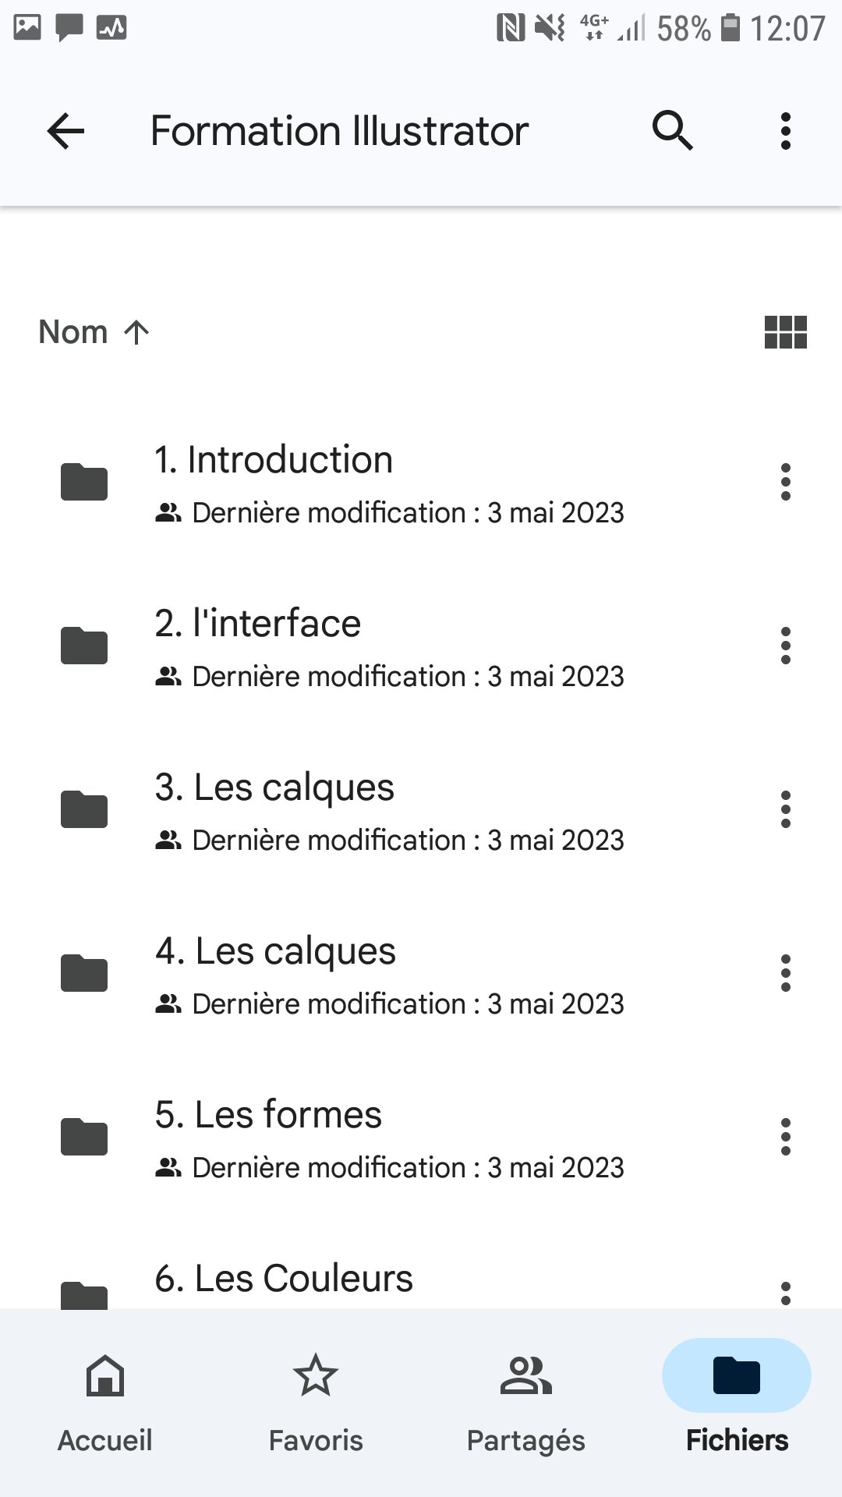Show options for 5. Les formes
Screen dimensions: 842x1497
(785, 1137)
